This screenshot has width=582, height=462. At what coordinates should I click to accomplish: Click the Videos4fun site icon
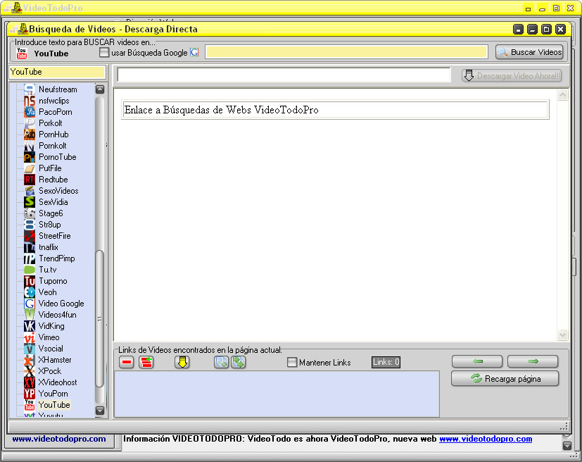pos(30,315)
